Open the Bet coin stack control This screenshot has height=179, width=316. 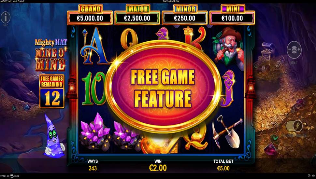point(294,50)
